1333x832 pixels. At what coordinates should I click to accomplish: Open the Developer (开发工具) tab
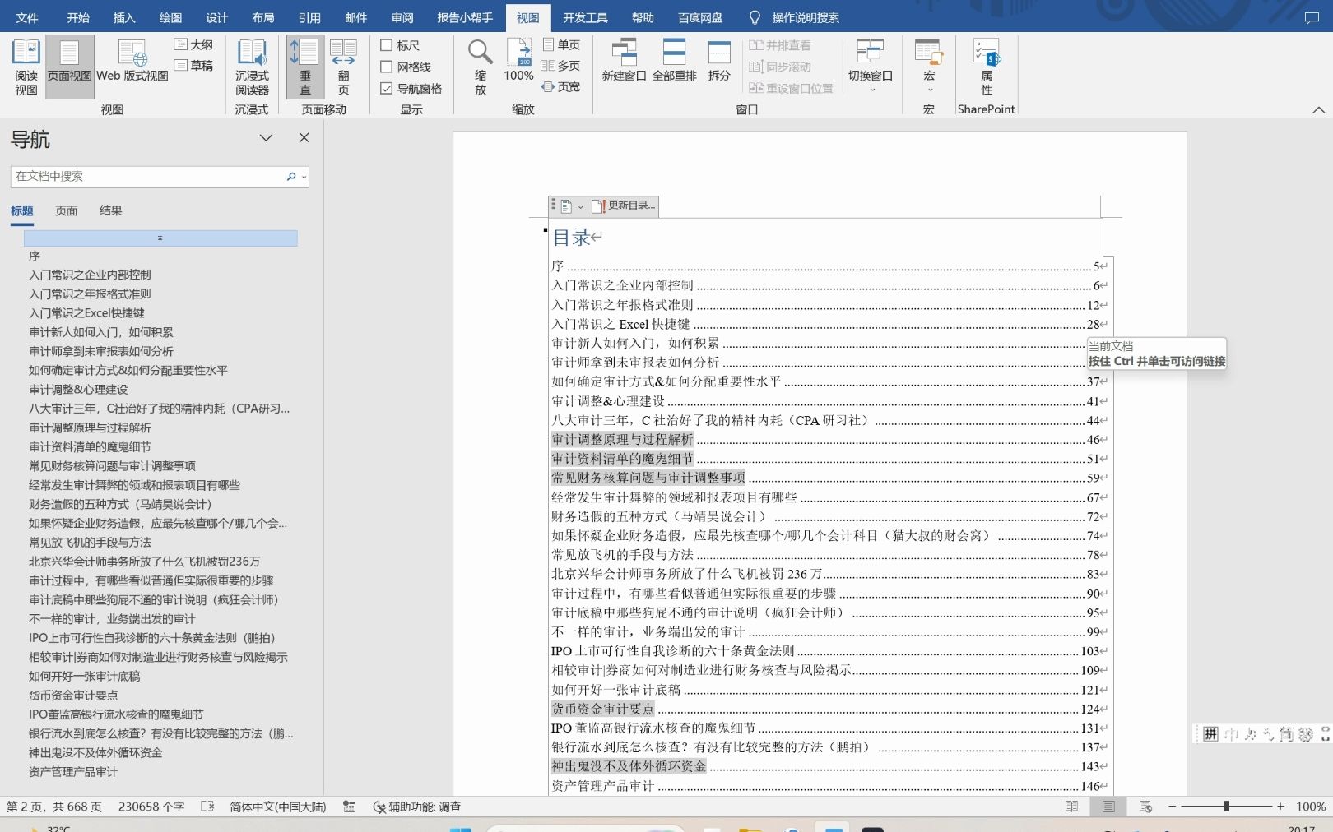585,17
